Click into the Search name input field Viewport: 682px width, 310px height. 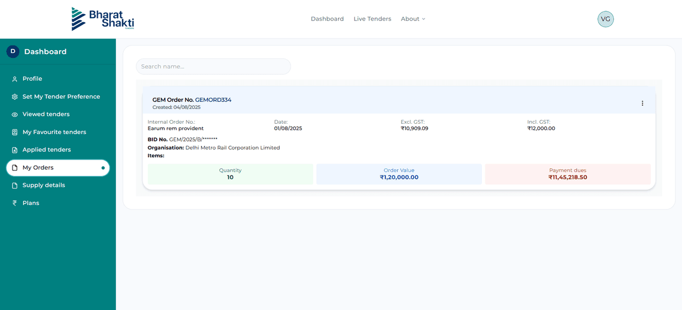[213, 66]
